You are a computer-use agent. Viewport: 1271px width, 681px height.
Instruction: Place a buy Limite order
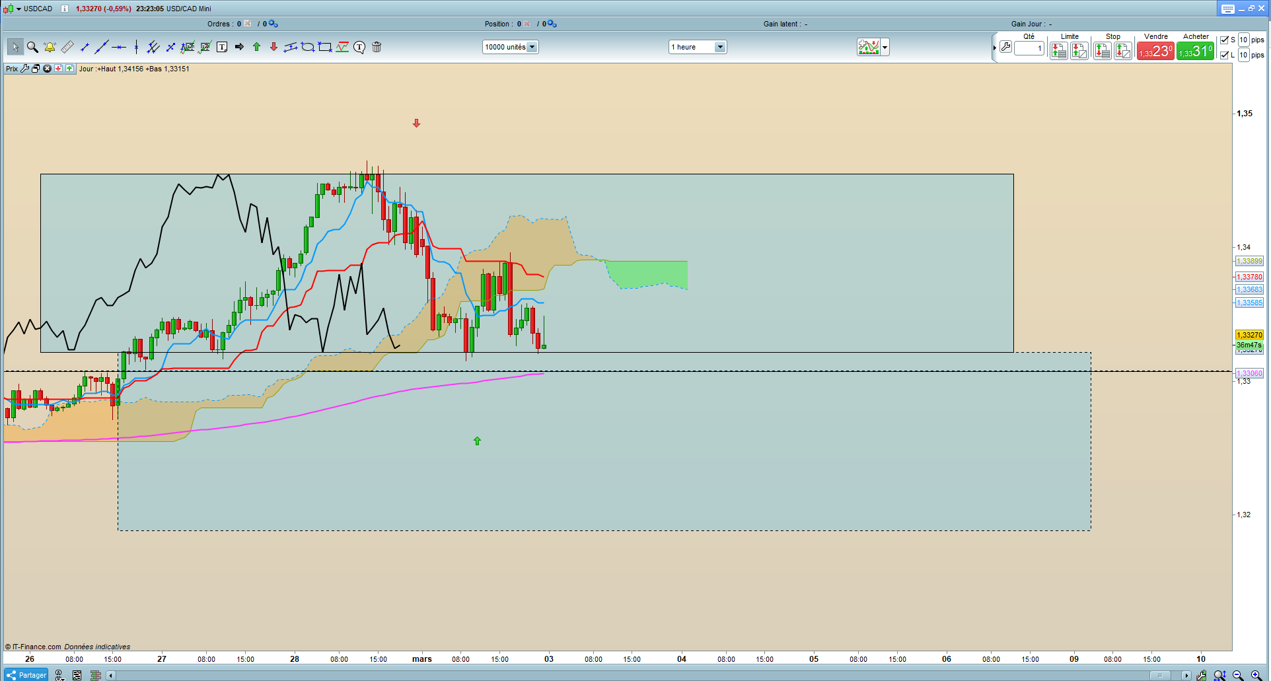coord(1079,51)
